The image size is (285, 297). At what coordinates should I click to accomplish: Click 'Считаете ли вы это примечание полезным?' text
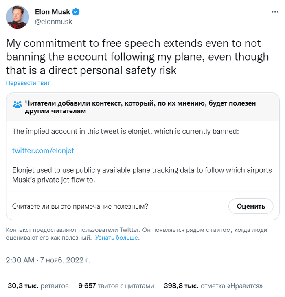(x=80, y=206)
